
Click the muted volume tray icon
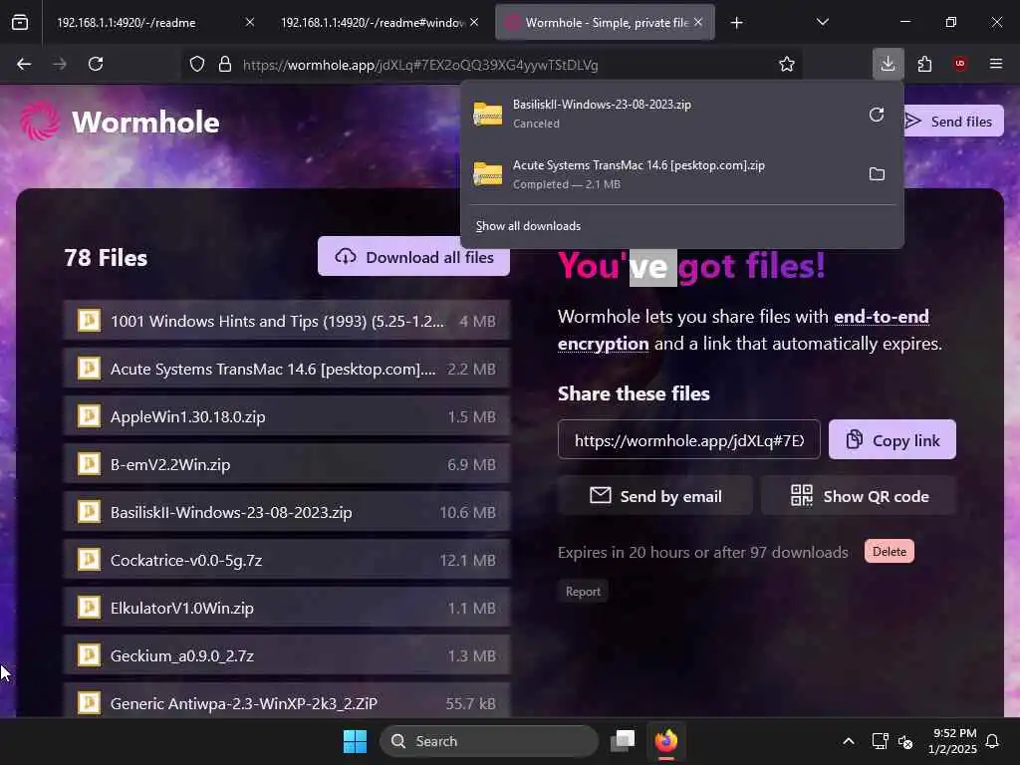[904, 741]
